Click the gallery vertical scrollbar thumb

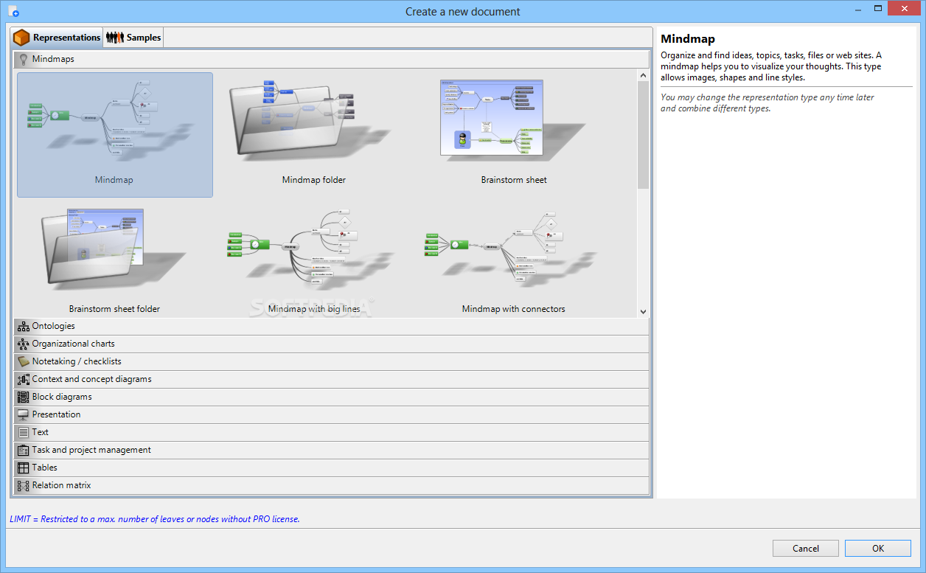point(643,135)
